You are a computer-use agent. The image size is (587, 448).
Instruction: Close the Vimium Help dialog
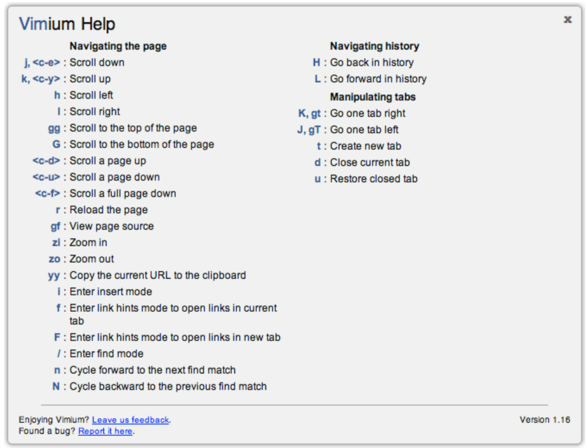tap(567, 20)
